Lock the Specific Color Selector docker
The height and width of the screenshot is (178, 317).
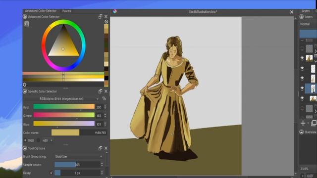[25, 91]
